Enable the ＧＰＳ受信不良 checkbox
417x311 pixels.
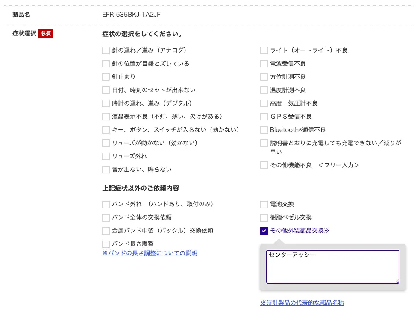pyautogui.click(x=264, y=117)
